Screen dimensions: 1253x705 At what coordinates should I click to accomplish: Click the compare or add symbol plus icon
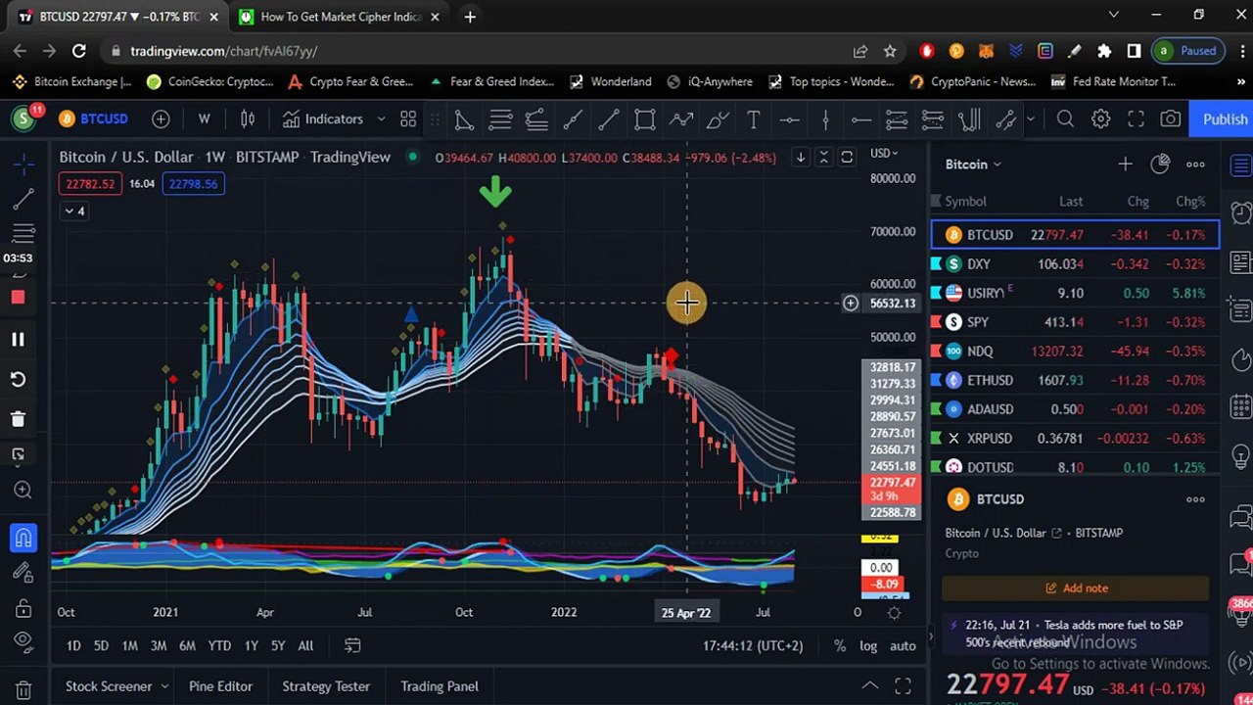coord(161,118)
